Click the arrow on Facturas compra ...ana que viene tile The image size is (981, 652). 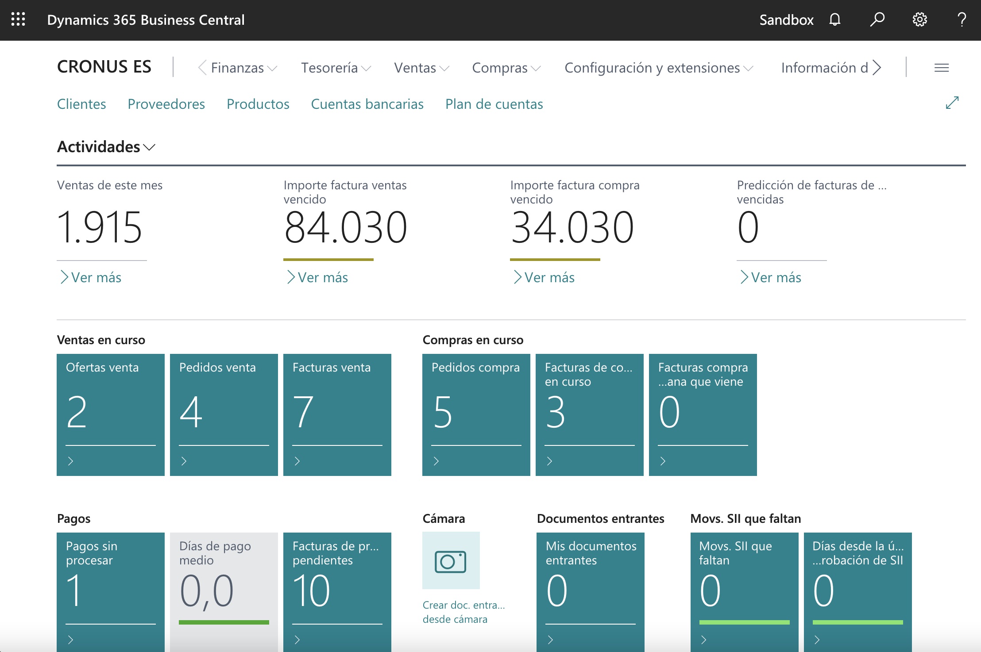(x=663, y=461)
